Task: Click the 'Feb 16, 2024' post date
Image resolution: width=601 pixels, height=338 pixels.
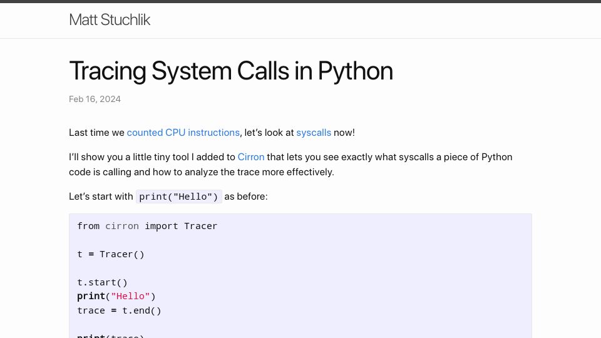Action: [x=95, y=100]
